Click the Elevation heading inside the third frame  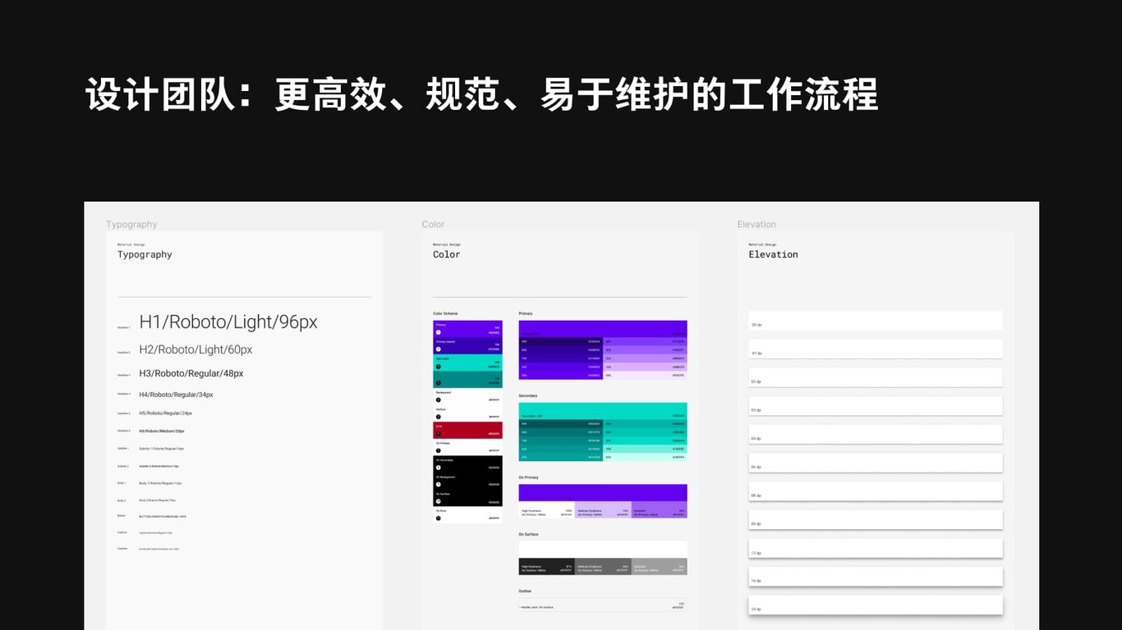pos(773,254)
